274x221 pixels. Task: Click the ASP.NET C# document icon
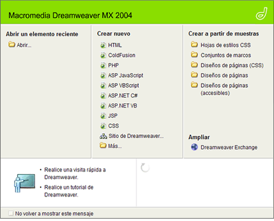coord(103,96)
